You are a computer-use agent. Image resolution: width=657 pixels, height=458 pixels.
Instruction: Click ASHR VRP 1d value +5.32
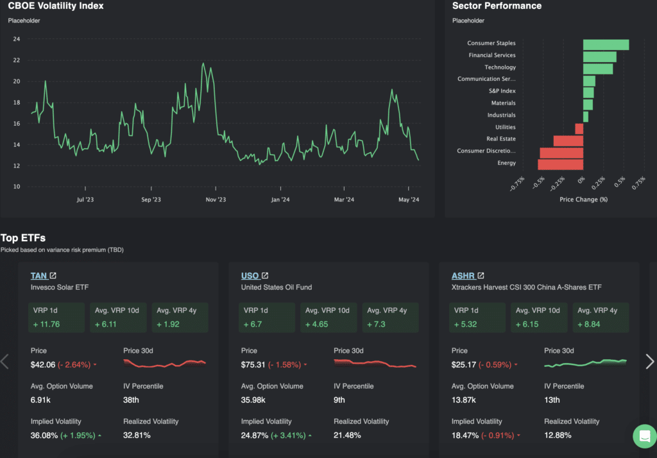click(465, 325)
